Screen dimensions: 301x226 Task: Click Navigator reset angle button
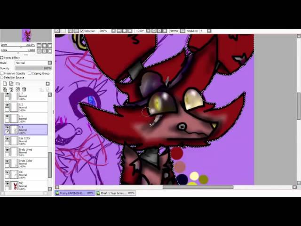click(x=50, y=51)
